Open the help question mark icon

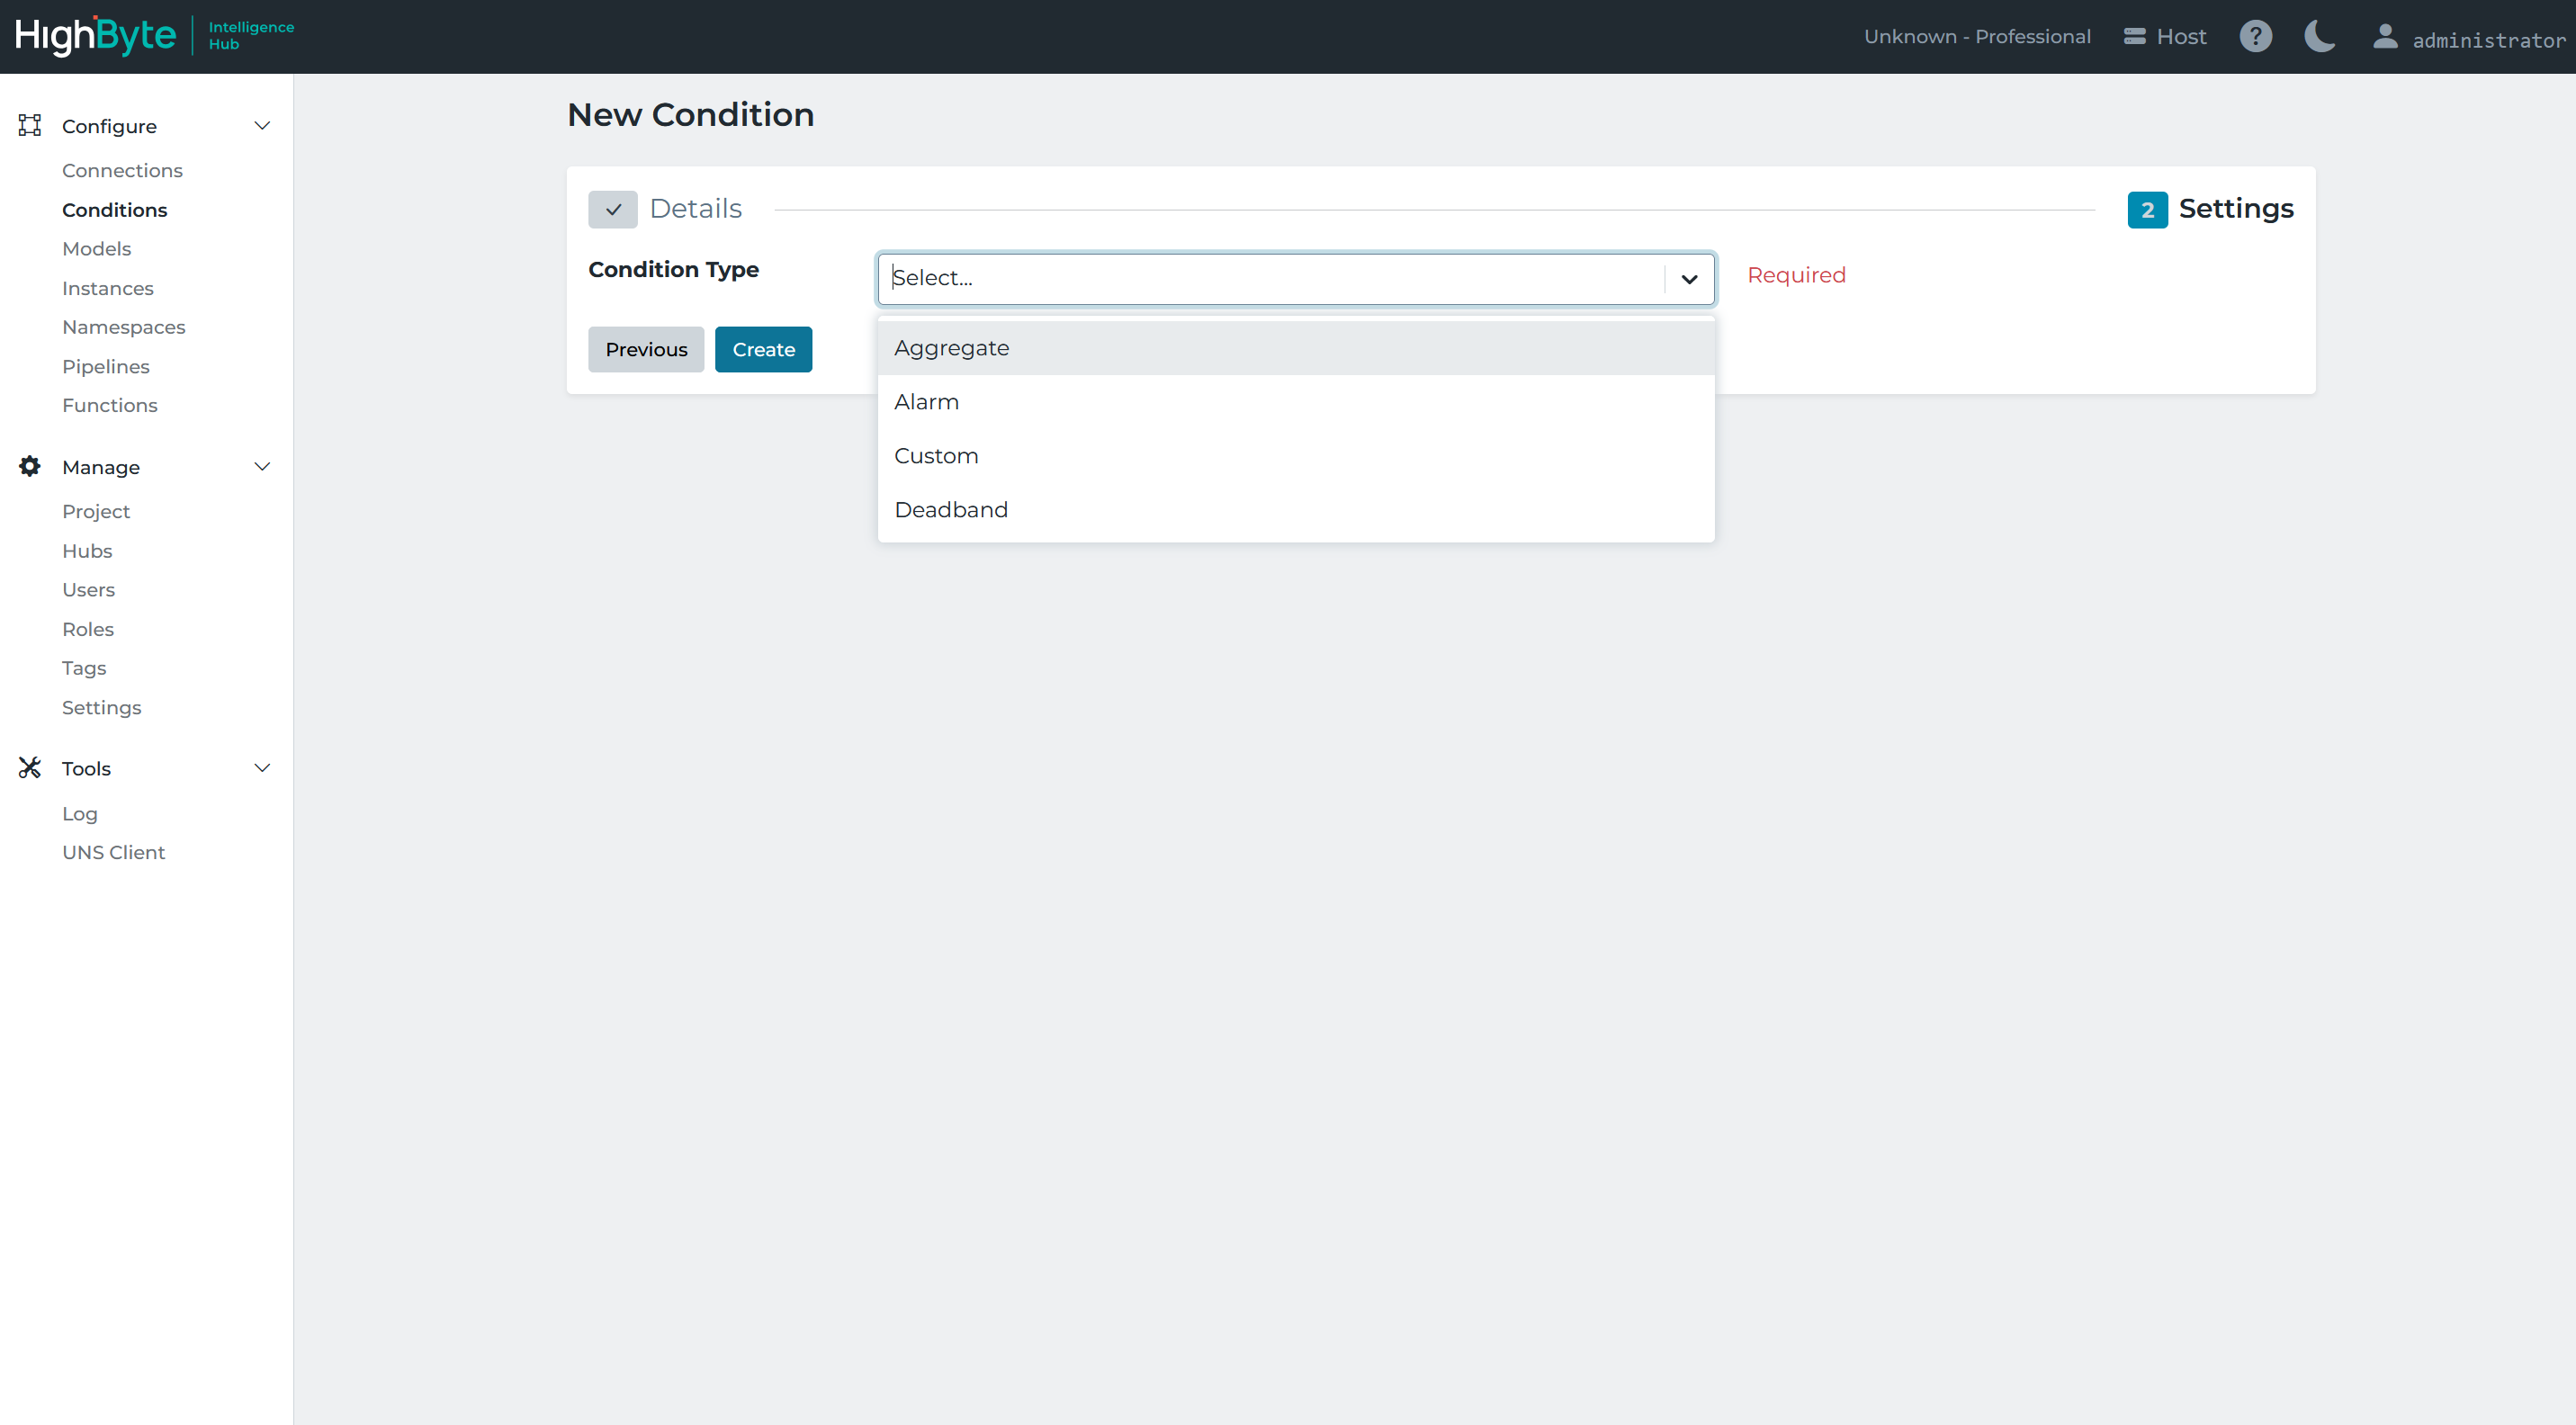[x=2255, y=37]
